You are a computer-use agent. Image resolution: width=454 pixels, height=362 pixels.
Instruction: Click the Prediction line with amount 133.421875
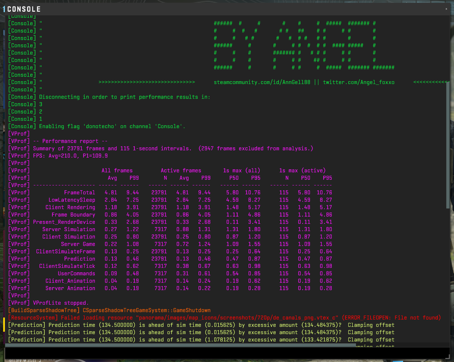click(x=201, y=340)
